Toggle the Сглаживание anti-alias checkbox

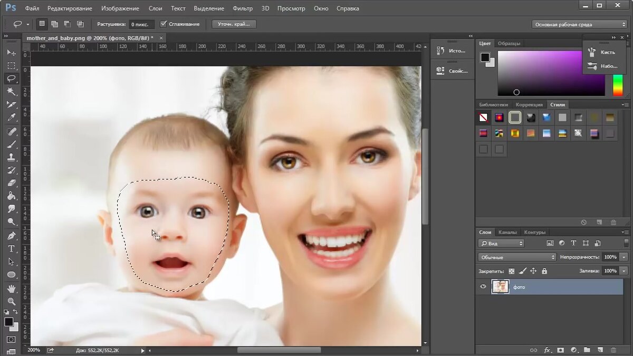164,24
